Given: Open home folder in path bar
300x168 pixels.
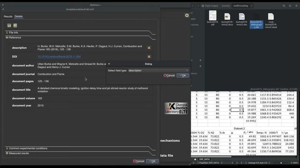Looking at the screenshot, I should (210, 6).
